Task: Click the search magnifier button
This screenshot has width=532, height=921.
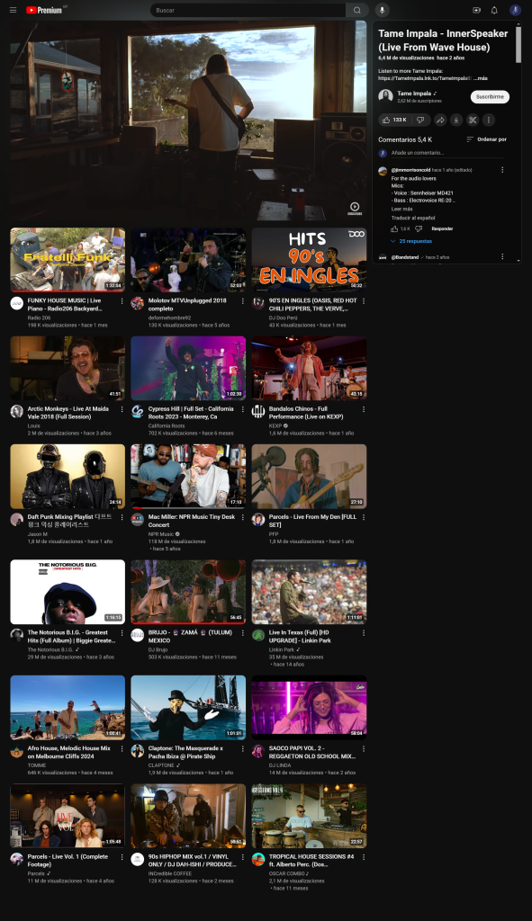Action: pyautogui.click(x=356, y=10)
